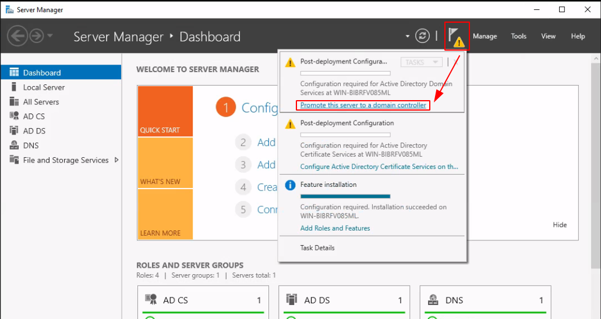The height and width of the screenshot is (319, 601).
Task: Open the Manage menu
Action: [485, 36]
